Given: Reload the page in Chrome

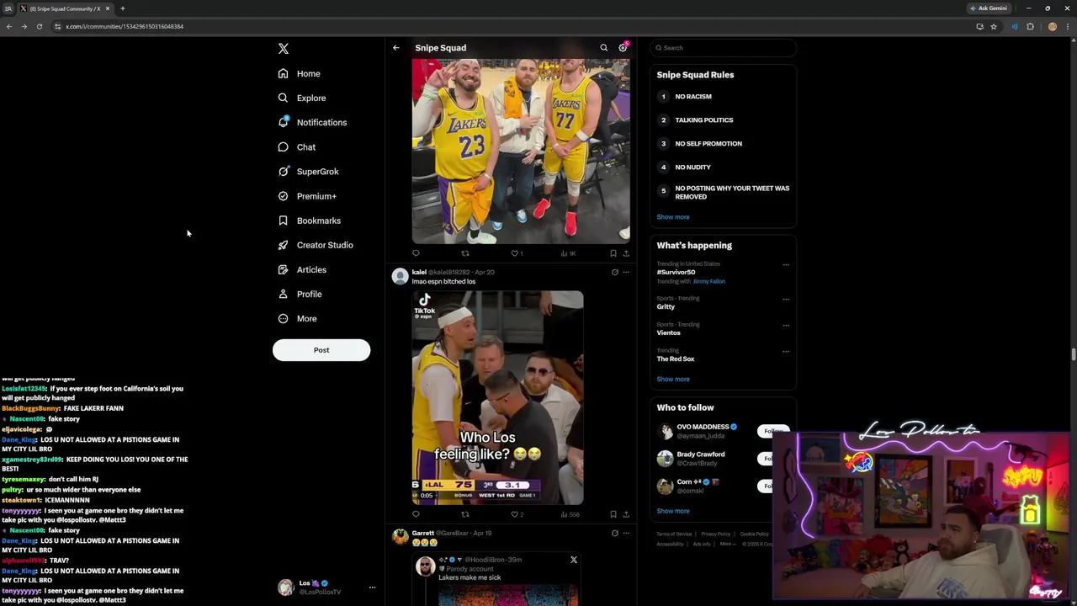Looking at the screenshot, I should click(39, 26).
